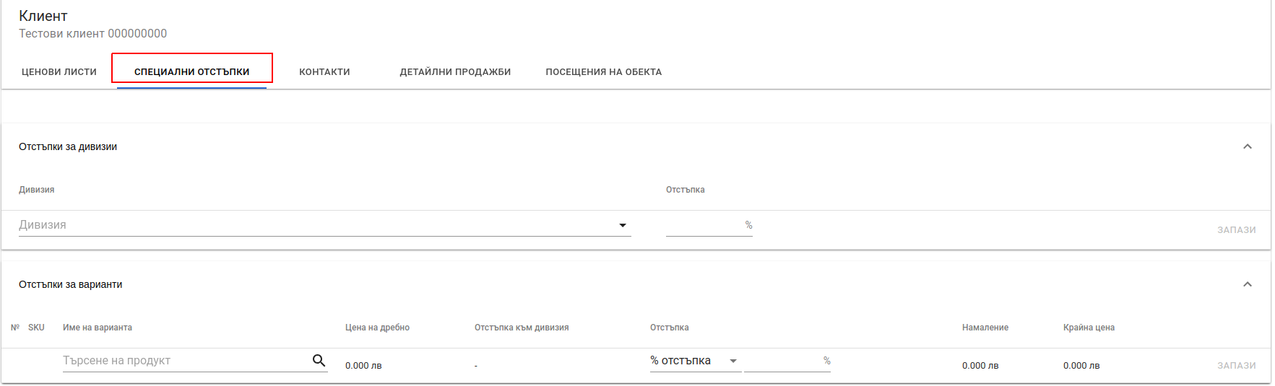The image size is (1275, 386).
Task: Focus the Търсене на продукт search field
Action: (186, 360)
